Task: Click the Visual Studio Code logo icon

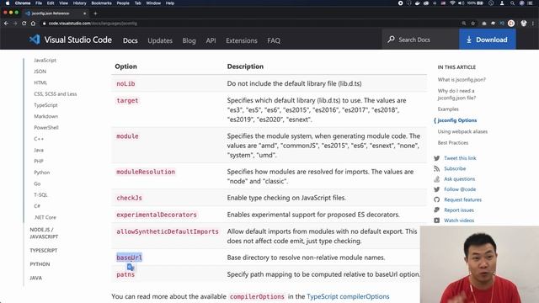Action: point(35,40)
